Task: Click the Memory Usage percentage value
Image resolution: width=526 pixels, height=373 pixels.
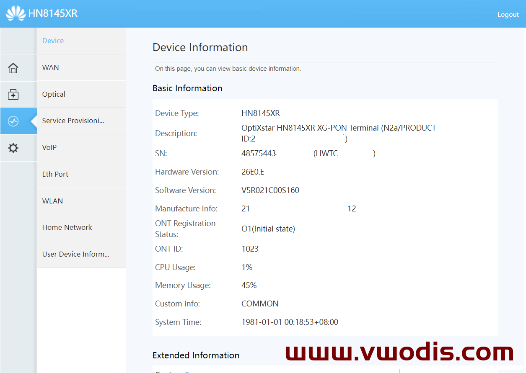Action: point(249,285)
